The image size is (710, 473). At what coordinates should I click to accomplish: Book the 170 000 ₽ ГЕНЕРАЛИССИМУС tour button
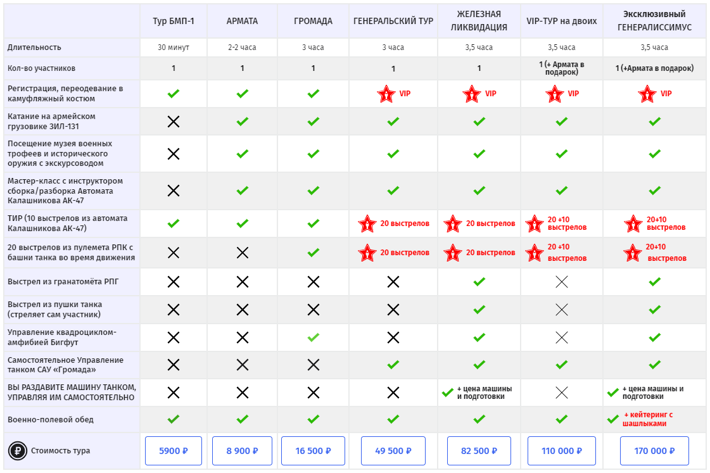pos(654,451)
